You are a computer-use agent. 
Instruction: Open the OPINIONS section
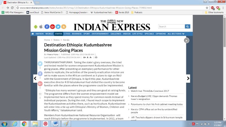click(160, 34)
